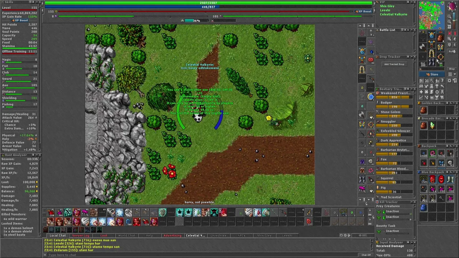459x258 pixels.
Task: Open the NPCs chat tab
Action: tap(241, 235)
